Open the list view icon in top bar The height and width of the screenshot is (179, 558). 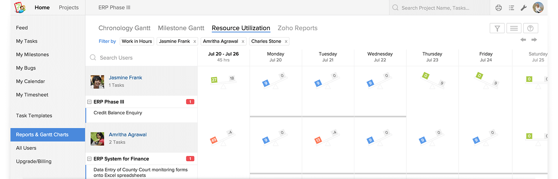coord(512,8)
